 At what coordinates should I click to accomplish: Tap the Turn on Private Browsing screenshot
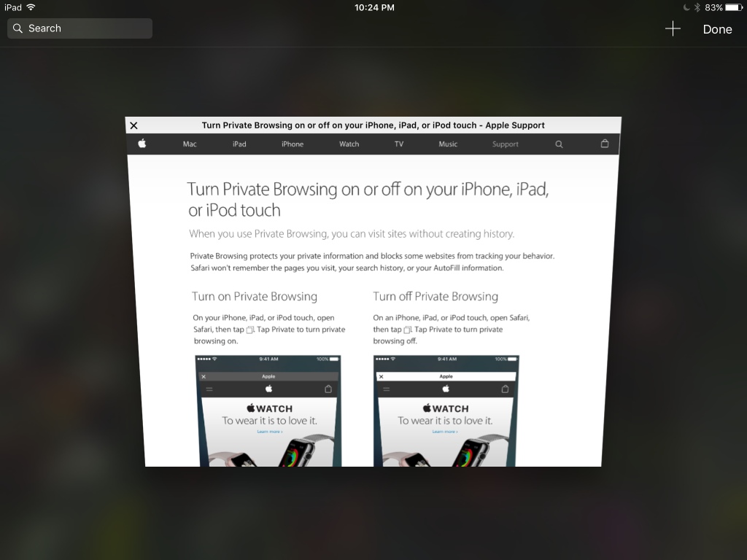268,411
